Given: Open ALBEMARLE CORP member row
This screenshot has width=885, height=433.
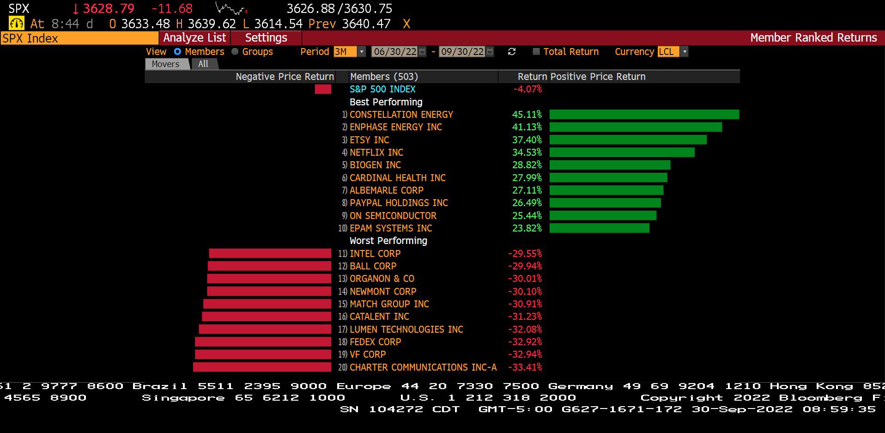Looking at the screenshot, I should pos(386,190).
